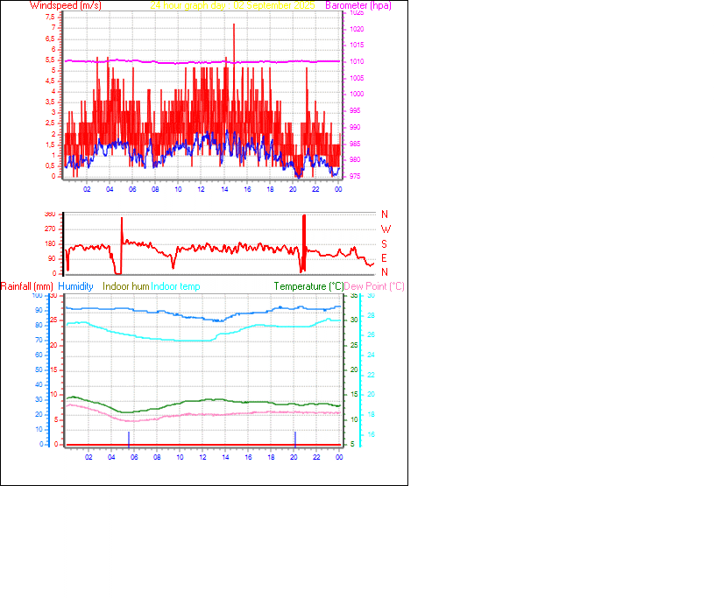Click "975" on the barometer axis

click(355, 176)
